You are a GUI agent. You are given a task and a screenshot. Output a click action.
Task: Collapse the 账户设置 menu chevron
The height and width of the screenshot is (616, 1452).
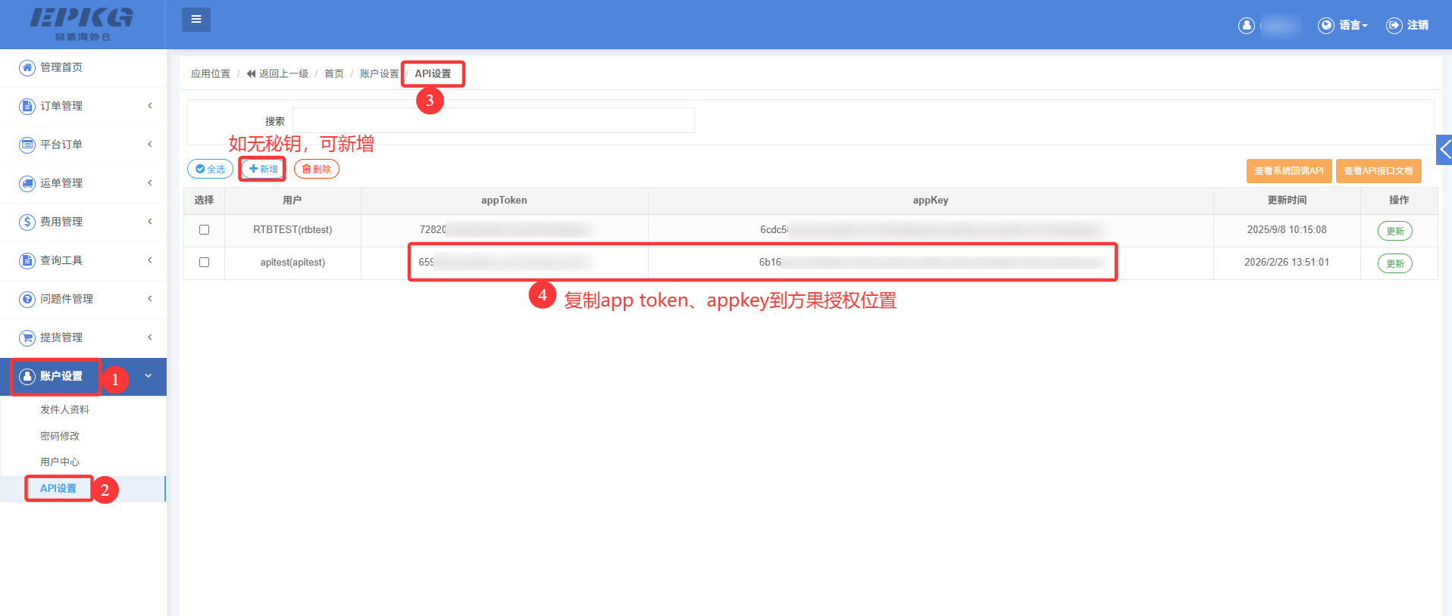[x=149, y=375]
